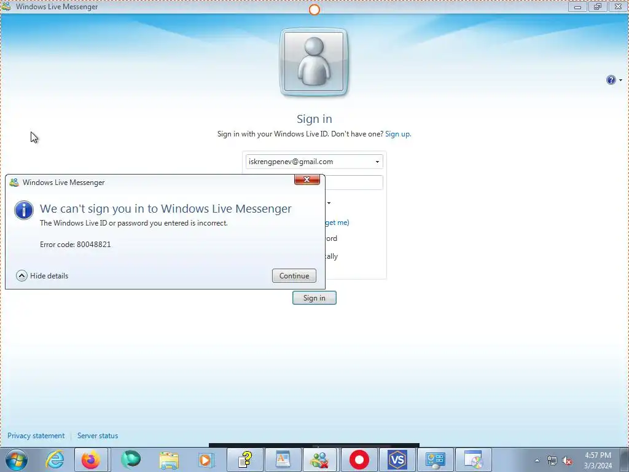Click the partially hidden 'get me)' link
Image resolution: width=629 pixels, height=472 pixels.
click(337, 222)
